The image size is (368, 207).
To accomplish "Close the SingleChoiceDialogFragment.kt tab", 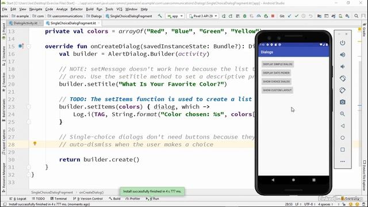I will coord(99,23).
